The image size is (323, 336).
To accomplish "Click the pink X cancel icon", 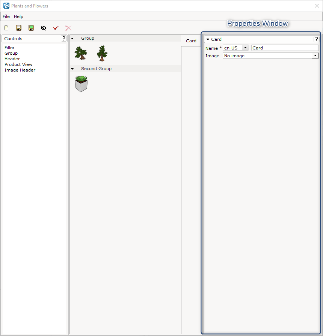I will pyautogui.click(x=68, y=28).
